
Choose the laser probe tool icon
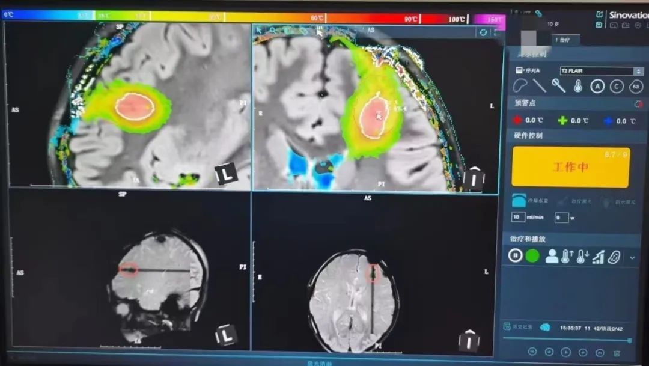point(559,86)
